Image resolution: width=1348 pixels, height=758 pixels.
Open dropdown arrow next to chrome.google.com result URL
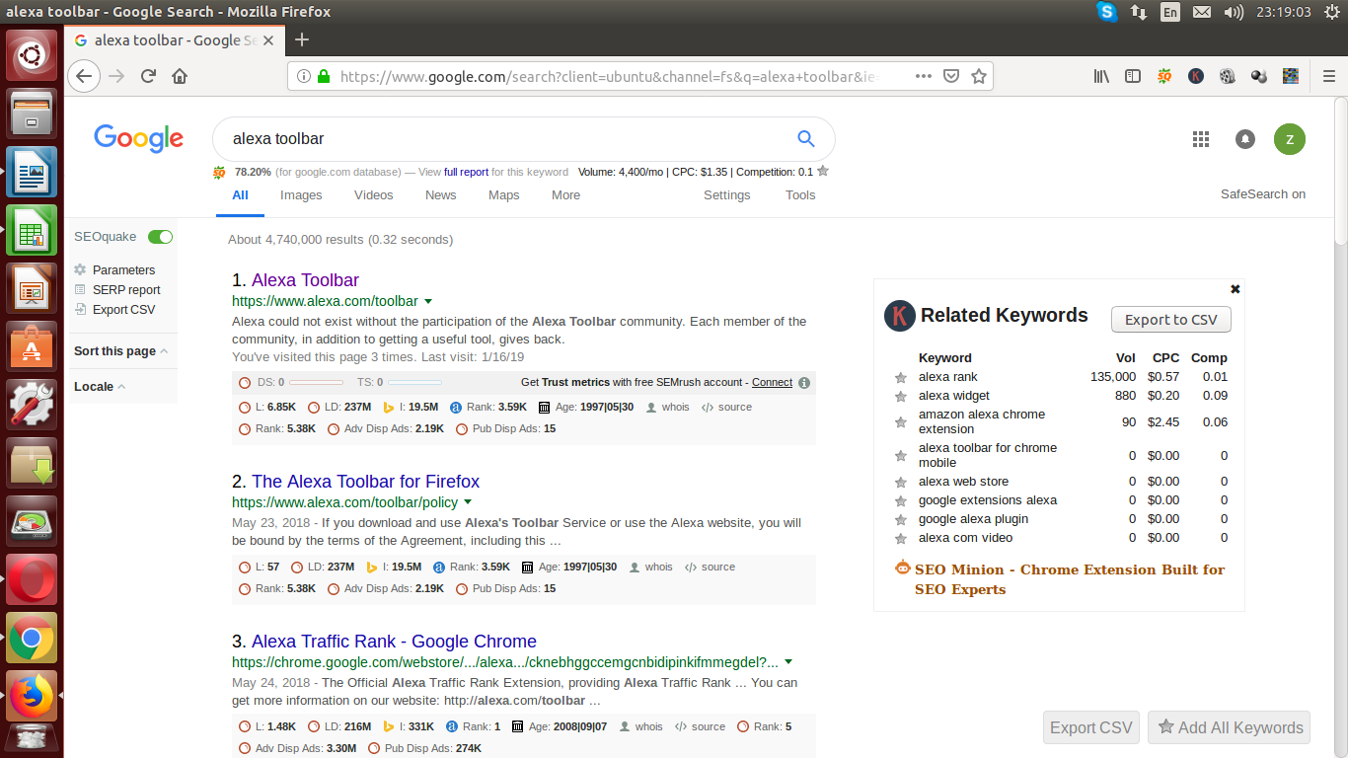(x=788, y=663)
